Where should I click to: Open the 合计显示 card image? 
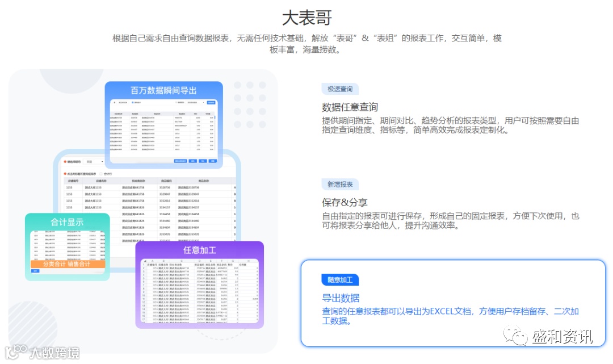click(67, 246)
